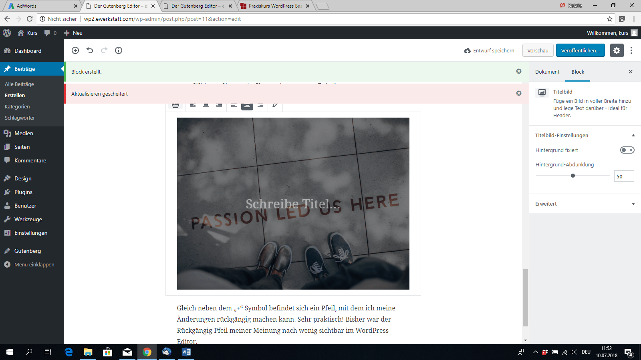641x360 pixels.
Task: Align title text right
Action: click(260, 106)
